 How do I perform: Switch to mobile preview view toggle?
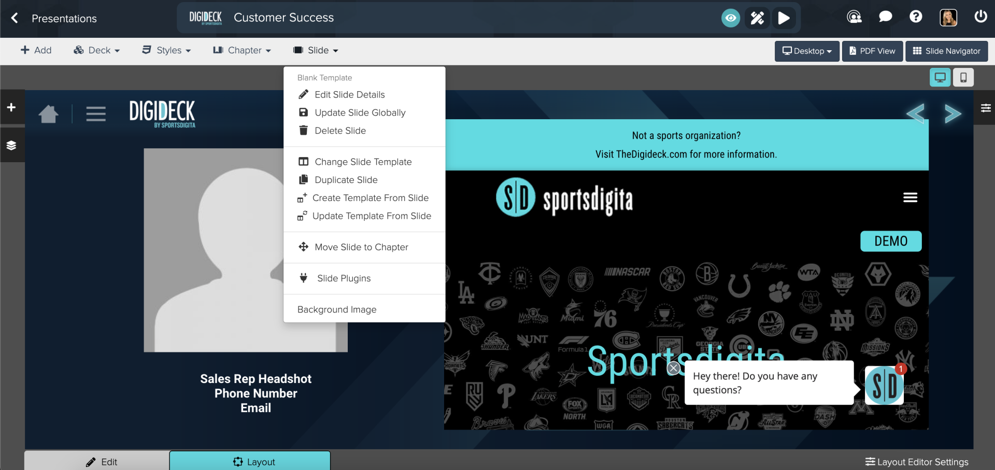[963, 78]
